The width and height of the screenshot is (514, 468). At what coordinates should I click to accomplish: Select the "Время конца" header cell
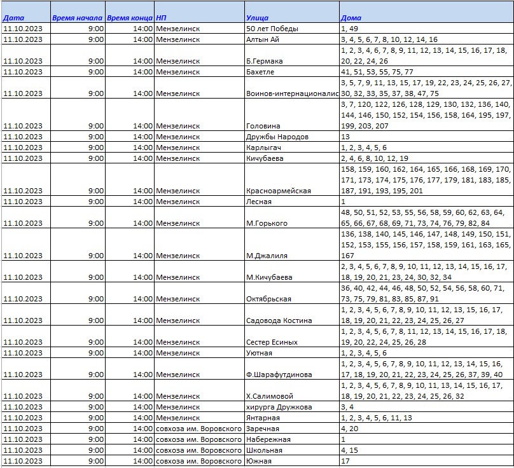coord(130,18)
